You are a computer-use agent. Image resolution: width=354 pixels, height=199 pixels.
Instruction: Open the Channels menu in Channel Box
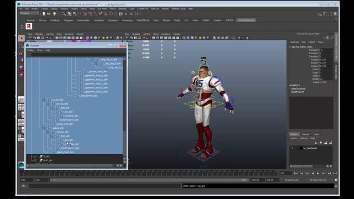pyautogui.click(x=294, y=42)
